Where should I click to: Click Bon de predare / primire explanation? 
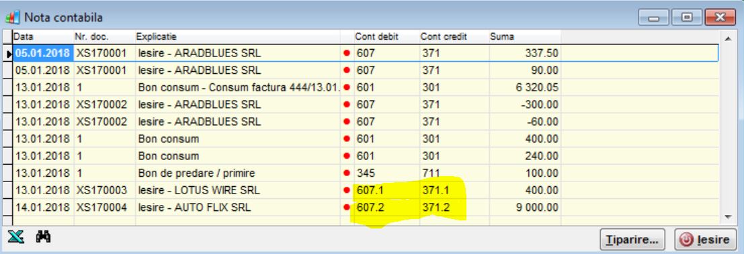tap(238, 173)
